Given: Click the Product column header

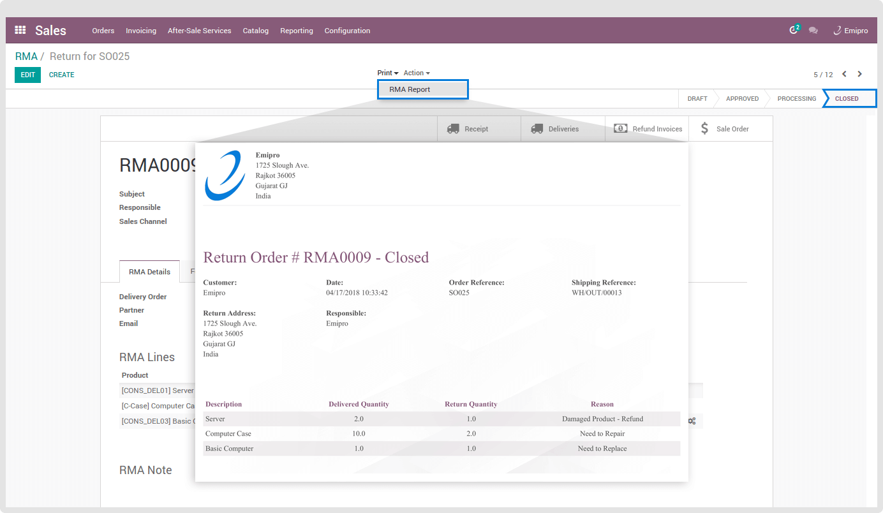Looking at the screenshot, I should point(135,375).
